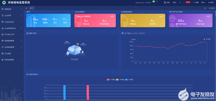The width and height of the screenshot is (216, 101).
Task: Click 今日 on the yellow card
Action: [161, 16]
